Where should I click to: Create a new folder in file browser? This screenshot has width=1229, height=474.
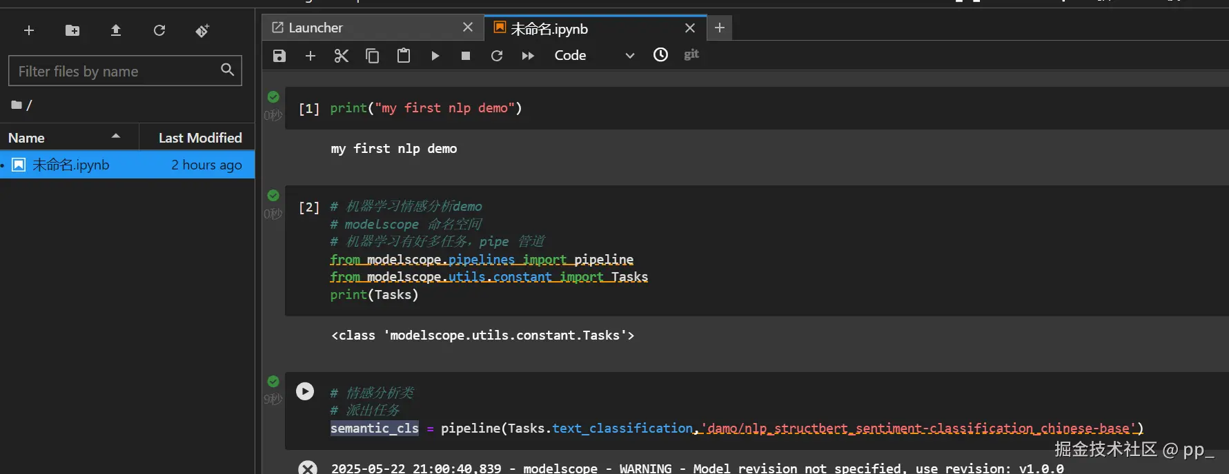coord(72,30)
